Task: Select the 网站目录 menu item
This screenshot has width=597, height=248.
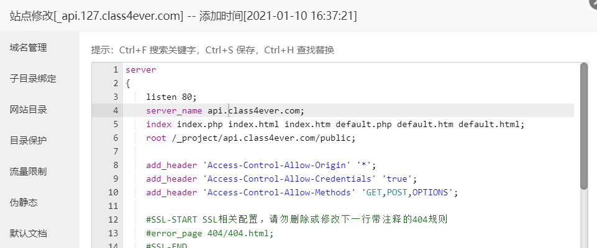Action: coord(28,110)
